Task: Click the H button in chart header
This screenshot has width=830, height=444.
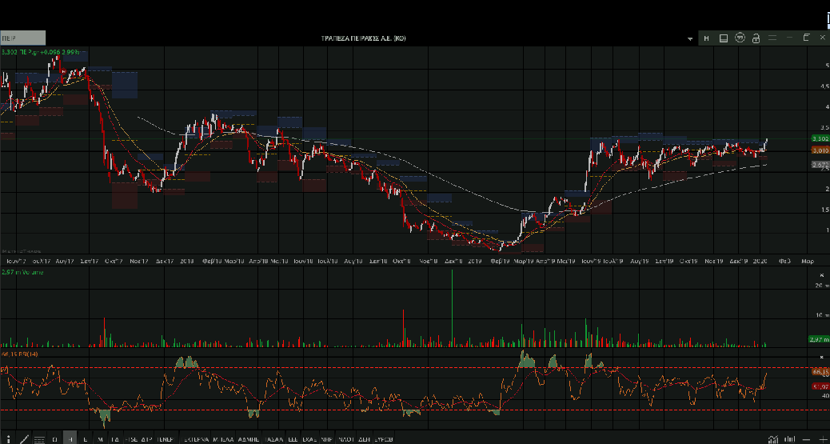Action: click(x=706, y=38)
